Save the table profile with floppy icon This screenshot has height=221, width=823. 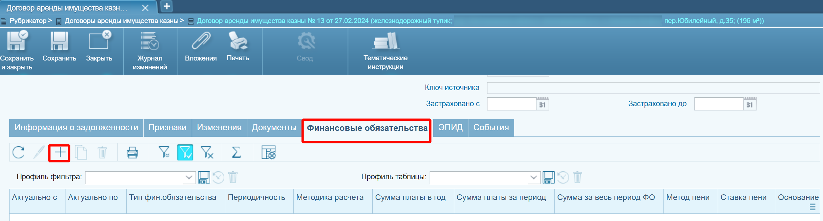pyautogui.click(x=548, y=178)
